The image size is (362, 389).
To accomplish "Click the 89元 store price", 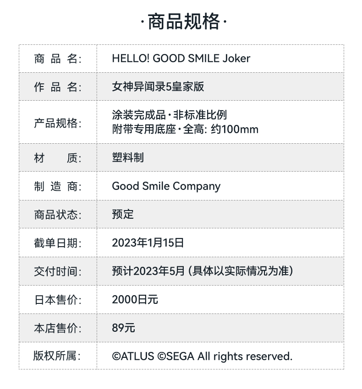I will point(123,328).
